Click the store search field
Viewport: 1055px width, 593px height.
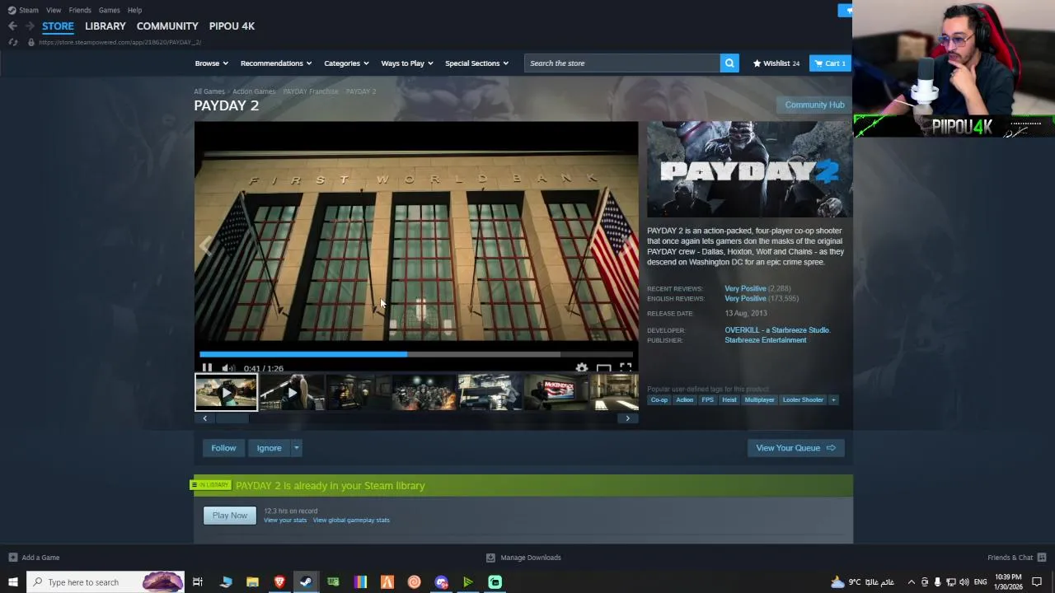[622, 63]
